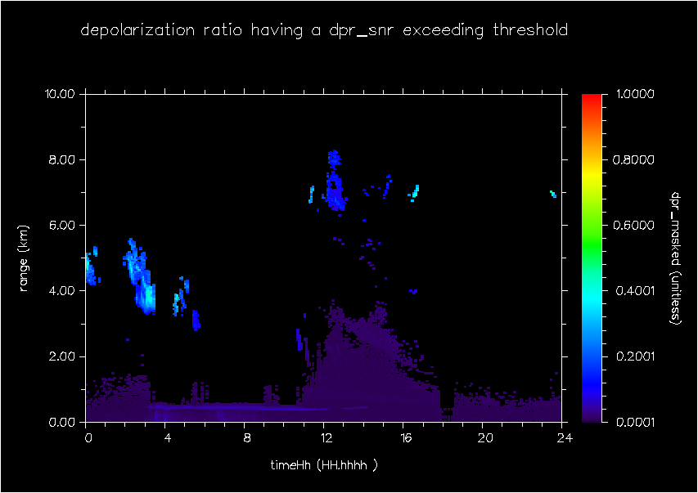The height and width of the screenshot is (493, 698).
Task: Click the 8 x-axis tick label
Action: point(247,438)
